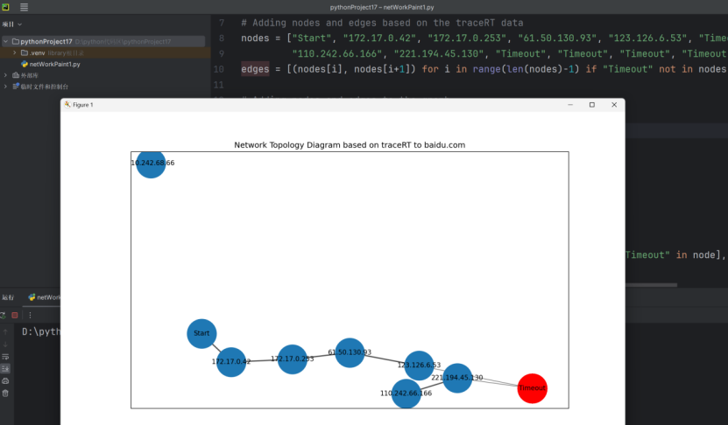Click the nodes variable on line 8
The width and height of the screenshot is (728, 425).
tap(255, 38)
